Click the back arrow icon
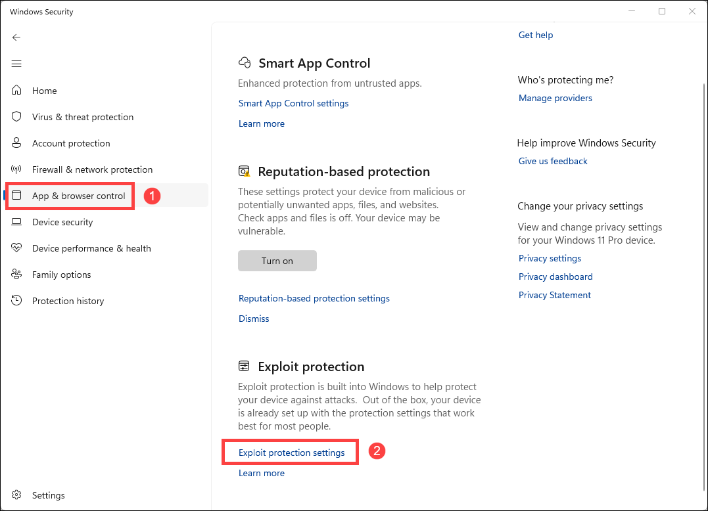Viewport: 708px width, 511px height. tap(16, 37)
